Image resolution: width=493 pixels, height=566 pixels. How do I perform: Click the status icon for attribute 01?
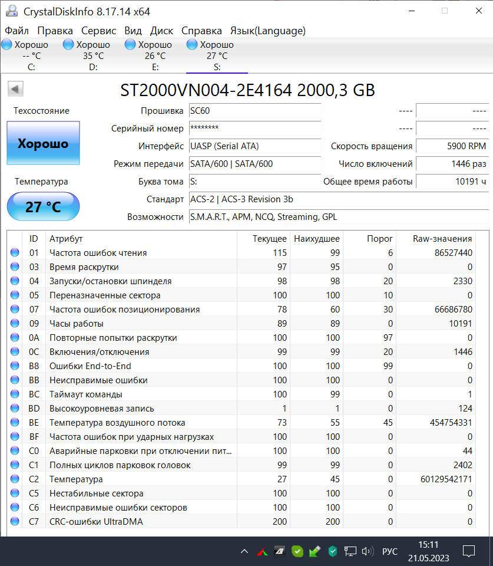click(x=15, y=252)
